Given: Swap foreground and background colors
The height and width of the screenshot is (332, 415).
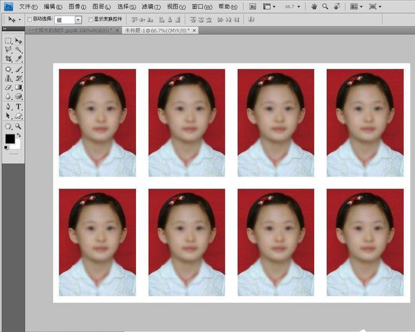Looking at the screenshot, I should click(x=19, y=134).
